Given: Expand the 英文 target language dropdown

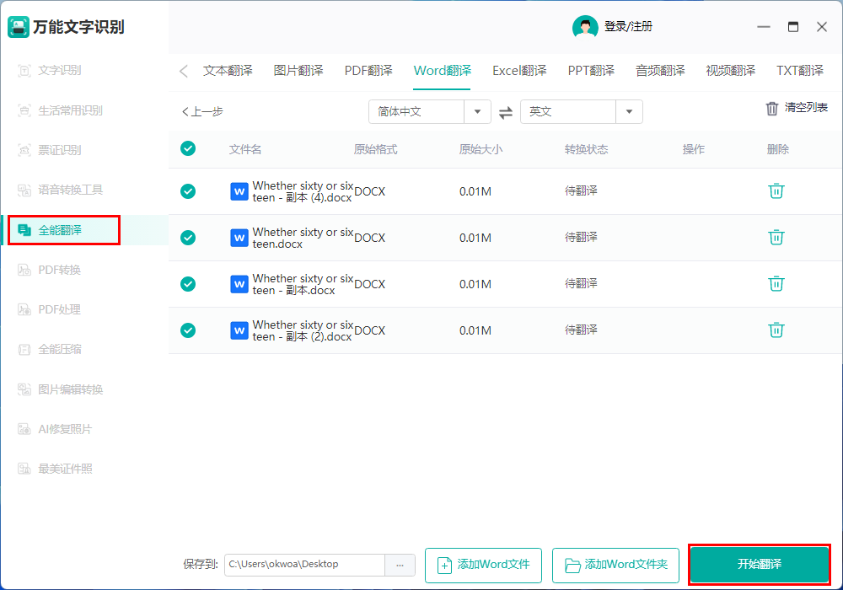Looking at the screenshot, I should pyautogui.click(x=629, y=112).
